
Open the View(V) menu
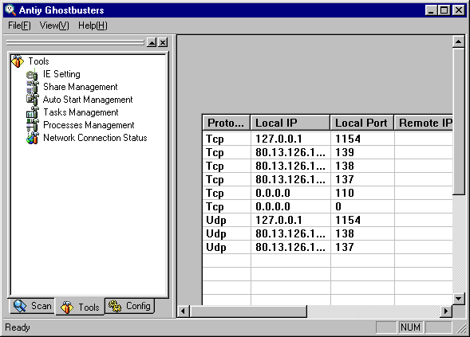[54, 25]
